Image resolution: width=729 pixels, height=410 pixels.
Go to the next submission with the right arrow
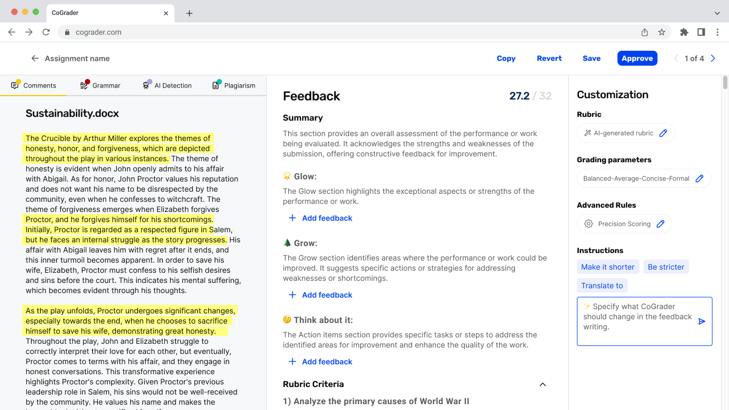click(713, 58)
